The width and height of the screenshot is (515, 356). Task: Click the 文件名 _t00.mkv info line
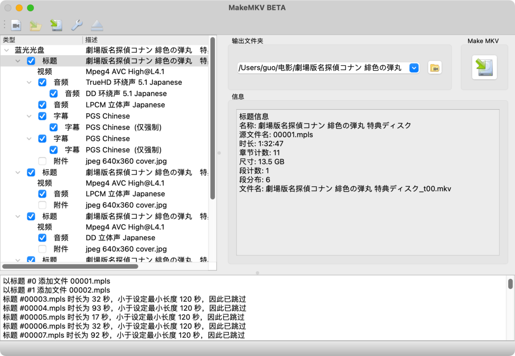pos(345,188)
